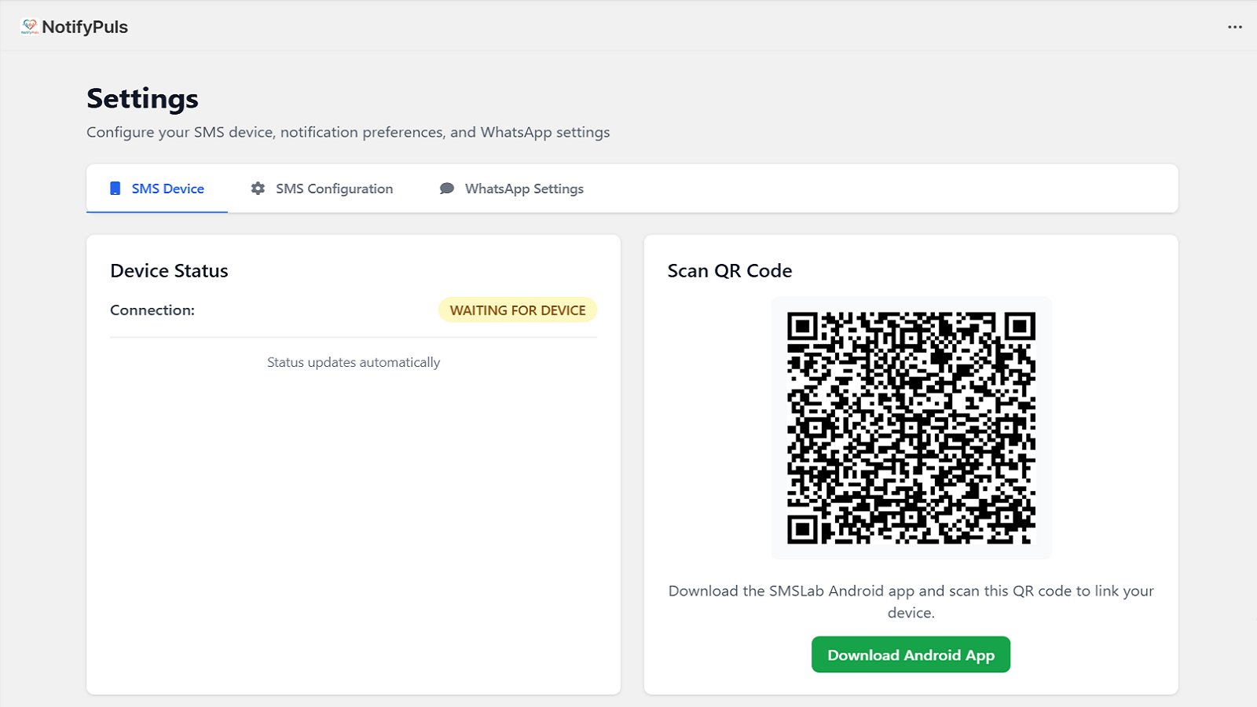Click the gear icon beside SMS Configuration
This screenshot has height=707, width=1257.
point(258,189)
